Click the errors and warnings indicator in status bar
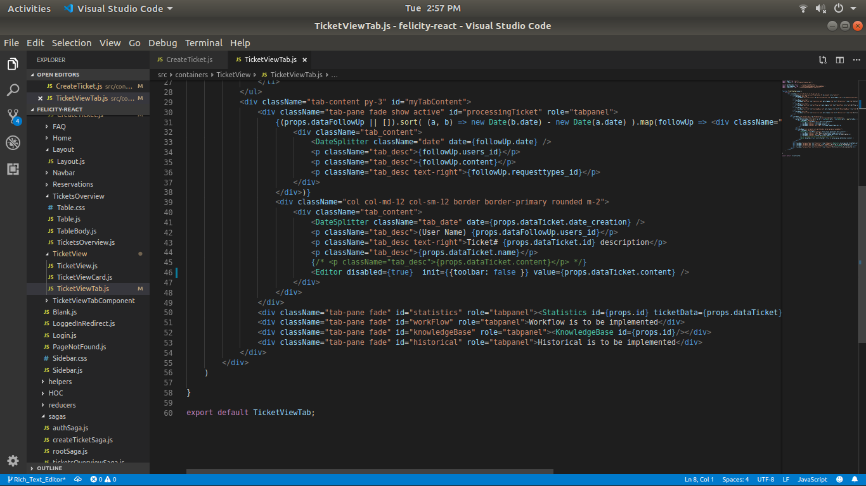This screenshot has width=866, height=486. [x=105, y=479]
